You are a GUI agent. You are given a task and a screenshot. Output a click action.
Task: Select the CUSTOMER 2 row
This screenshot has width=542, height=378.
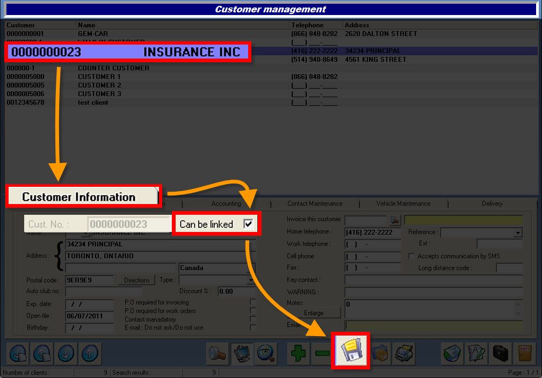point(271,85)
